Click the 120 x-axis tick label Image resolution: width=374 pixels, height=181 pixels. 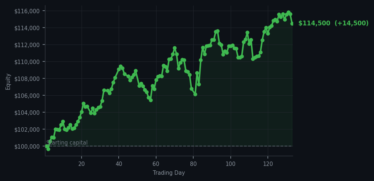pos(268,164)
